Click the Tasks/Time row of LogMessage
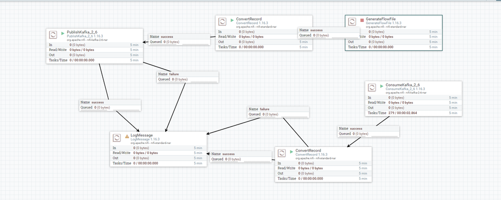Image resolution: width=501 pixels, height=200 pixels. (x=158, y=163)
